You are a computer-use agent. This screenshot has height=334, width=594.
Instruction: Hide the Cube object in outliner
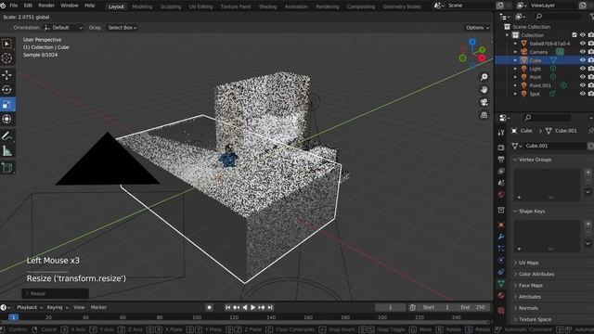tap(583, 59)
